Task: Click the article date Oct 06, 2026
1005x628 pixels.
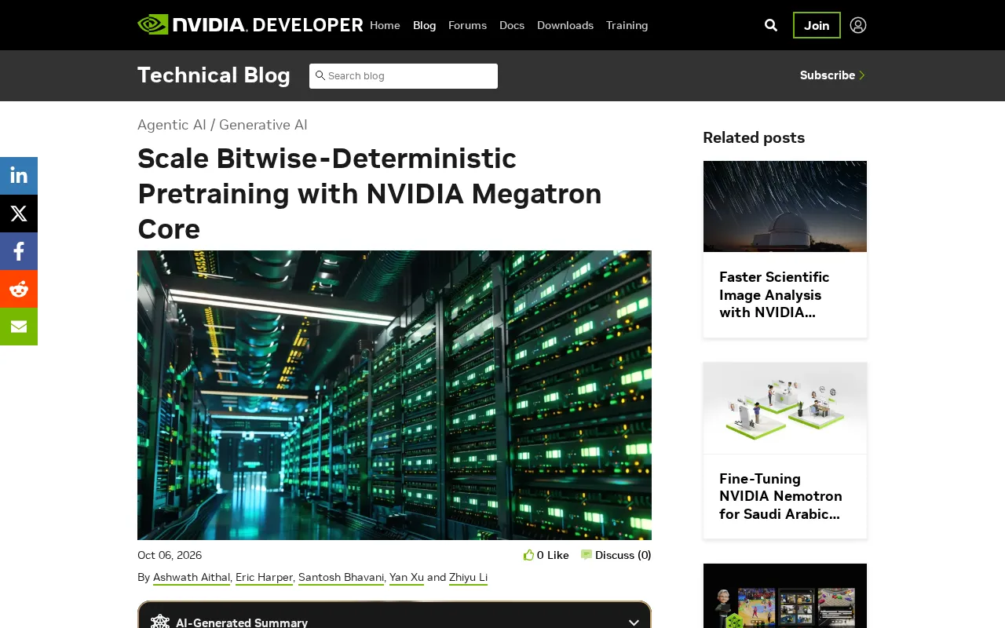Action: click(x=170, y=555)
